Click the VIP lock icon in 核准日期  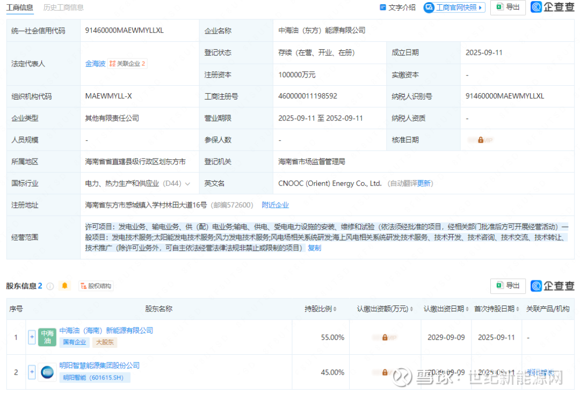(x=480, y=140)
